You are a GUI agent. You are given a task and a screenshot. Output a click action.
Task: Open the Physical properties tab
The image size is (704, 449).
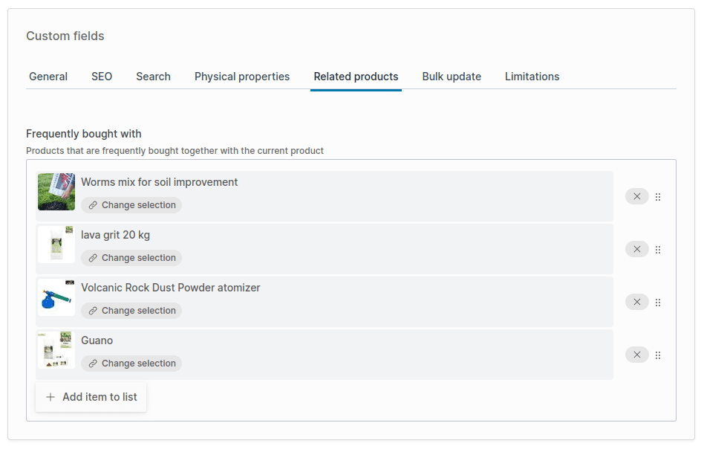(242, 77)
